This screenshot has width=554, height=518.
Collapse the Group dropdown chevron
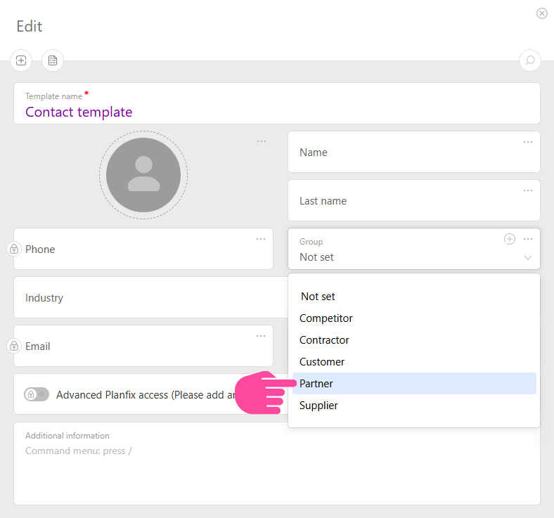pos(528,258)
